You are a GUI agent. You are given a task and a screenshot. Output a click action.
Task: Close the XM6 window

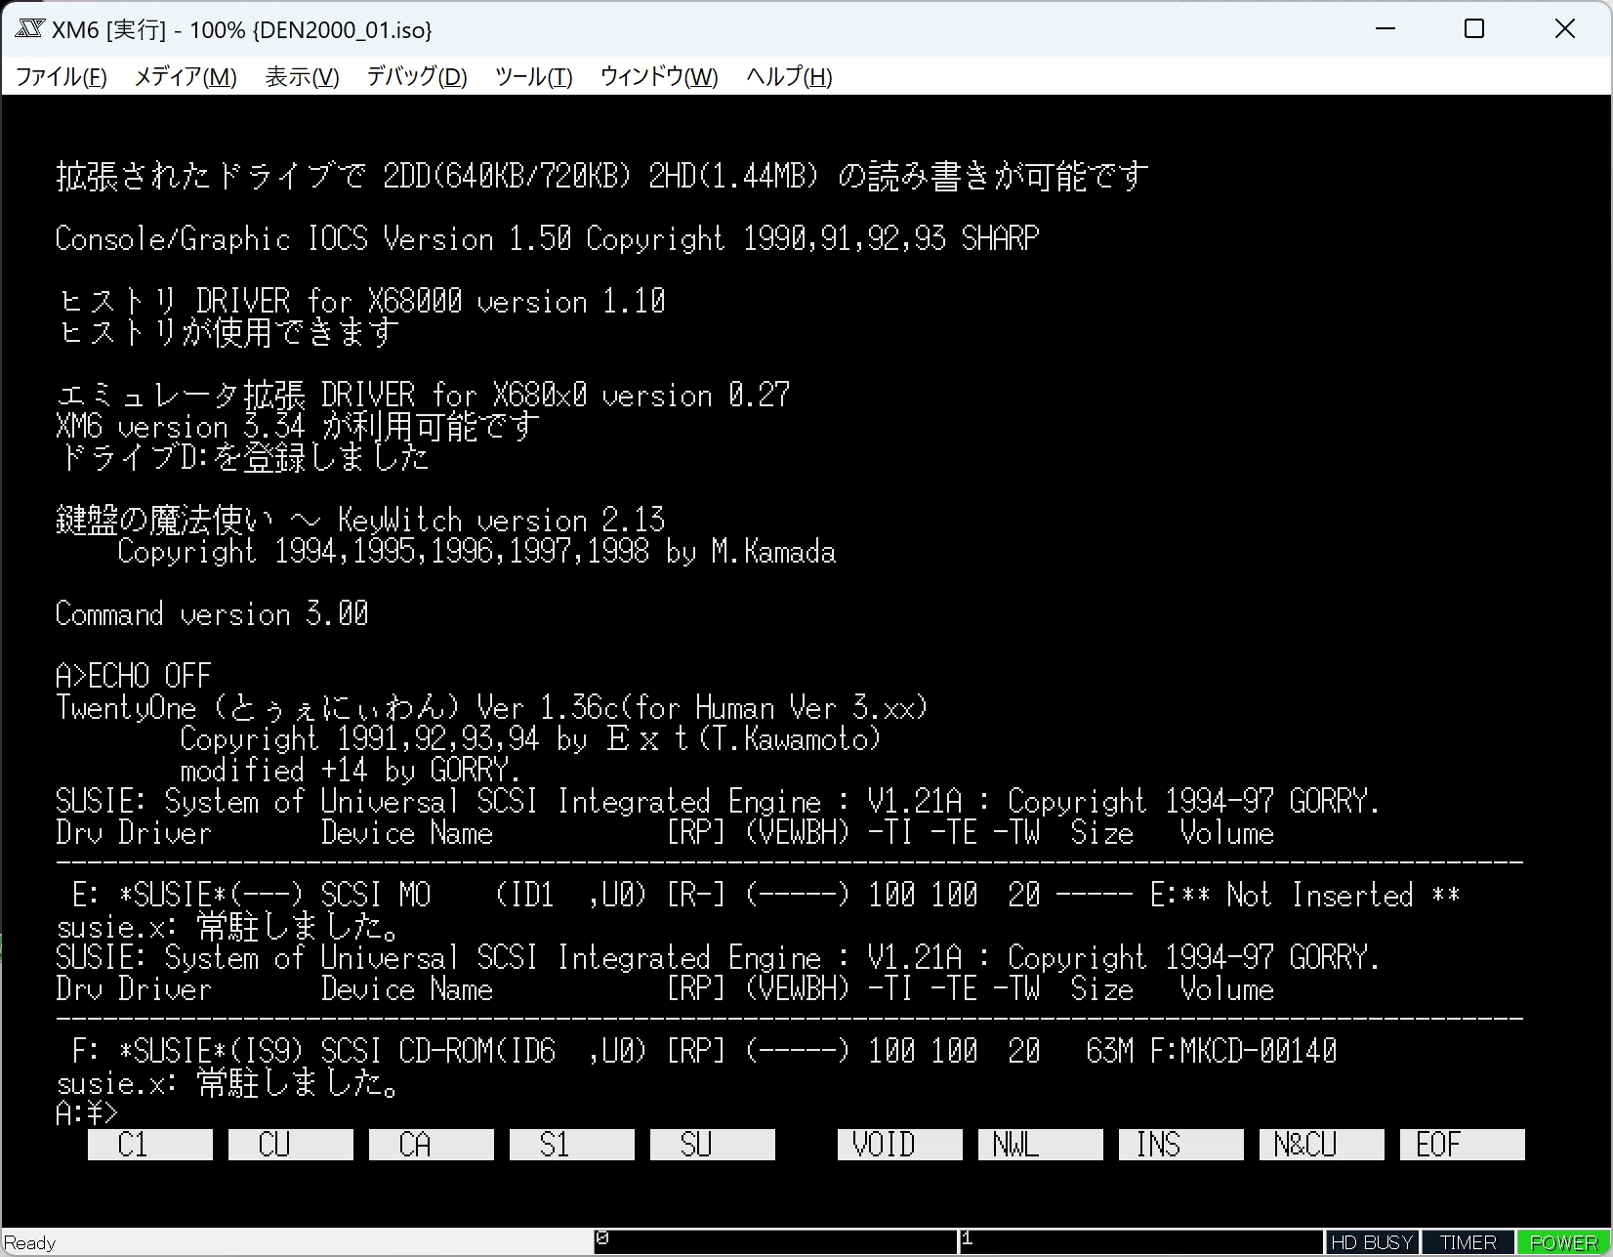pos(1564,28)
